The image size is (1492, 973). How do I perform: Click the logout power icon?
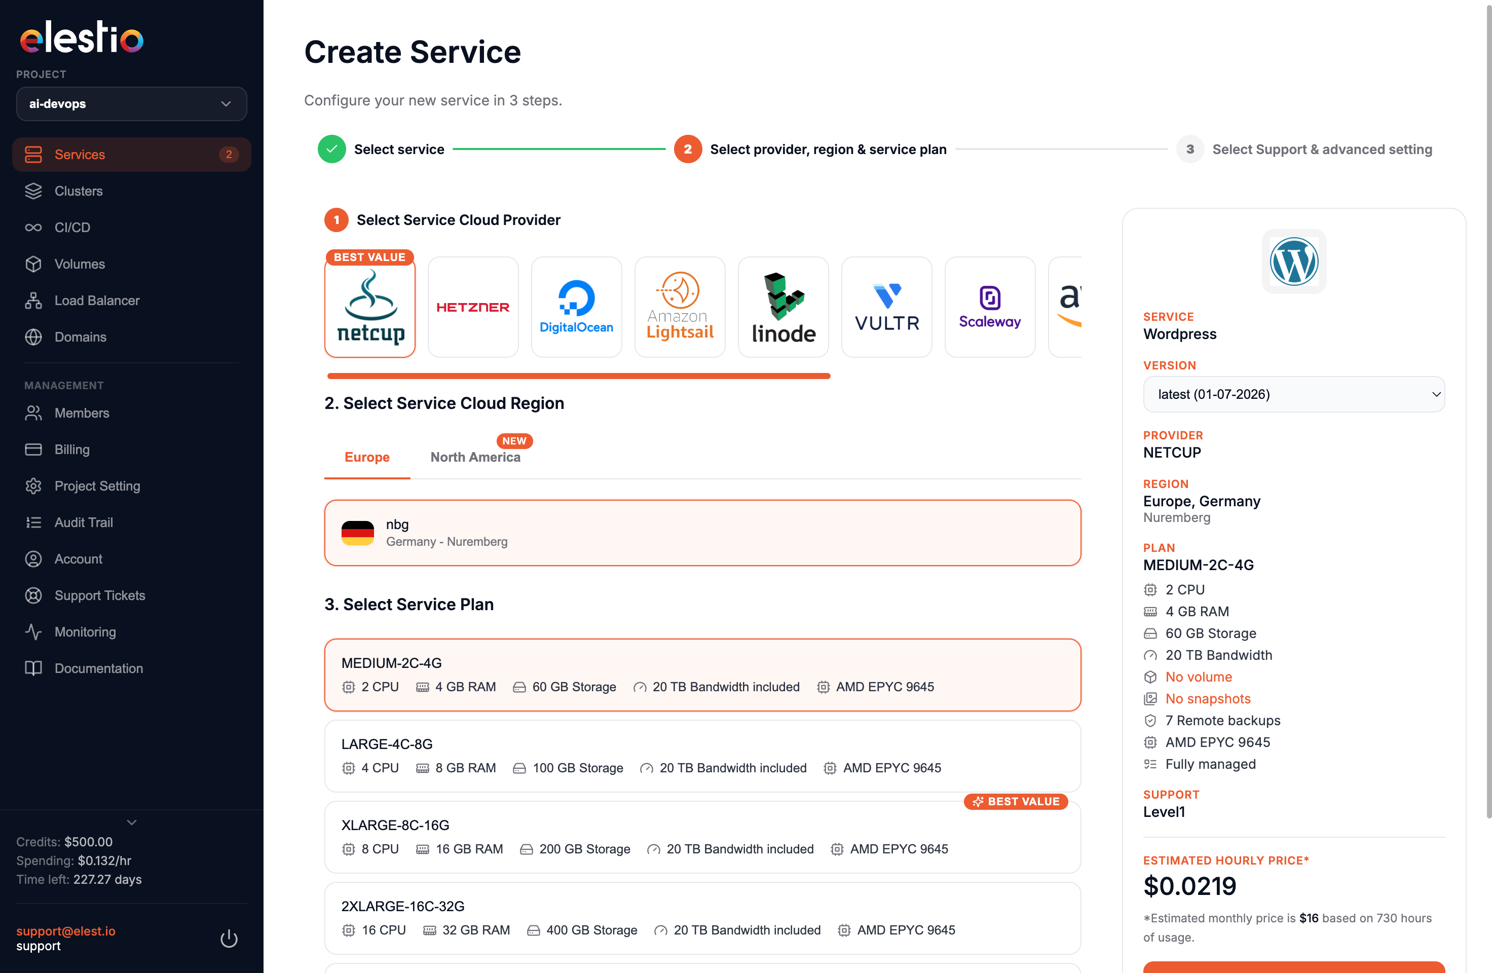(229, 938)
